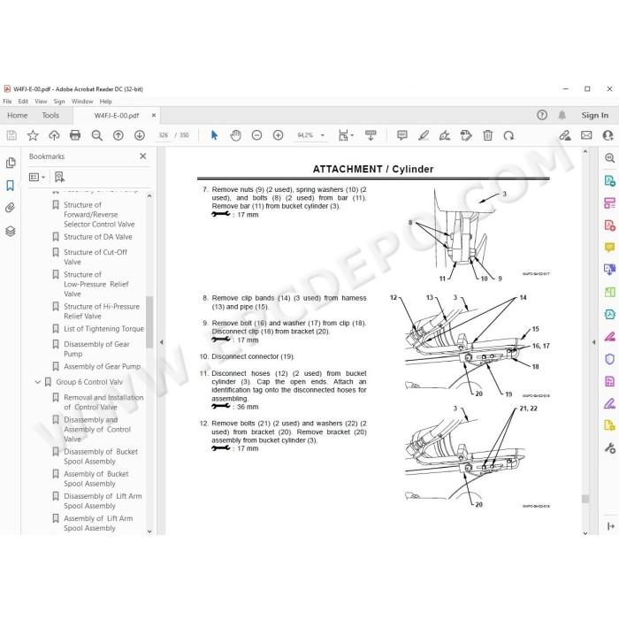Open bookmark Disassembly of Bucket Spool Assembly
Viewport: 619px width, 619px height.
(101, 456)
